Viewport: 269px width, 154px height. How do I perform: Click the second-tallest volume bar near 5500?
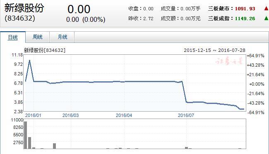coord(29,143)
